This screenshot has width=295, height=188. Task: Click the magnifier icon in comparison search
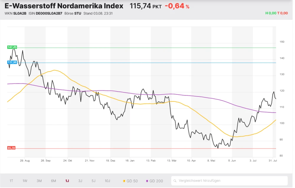175,181
